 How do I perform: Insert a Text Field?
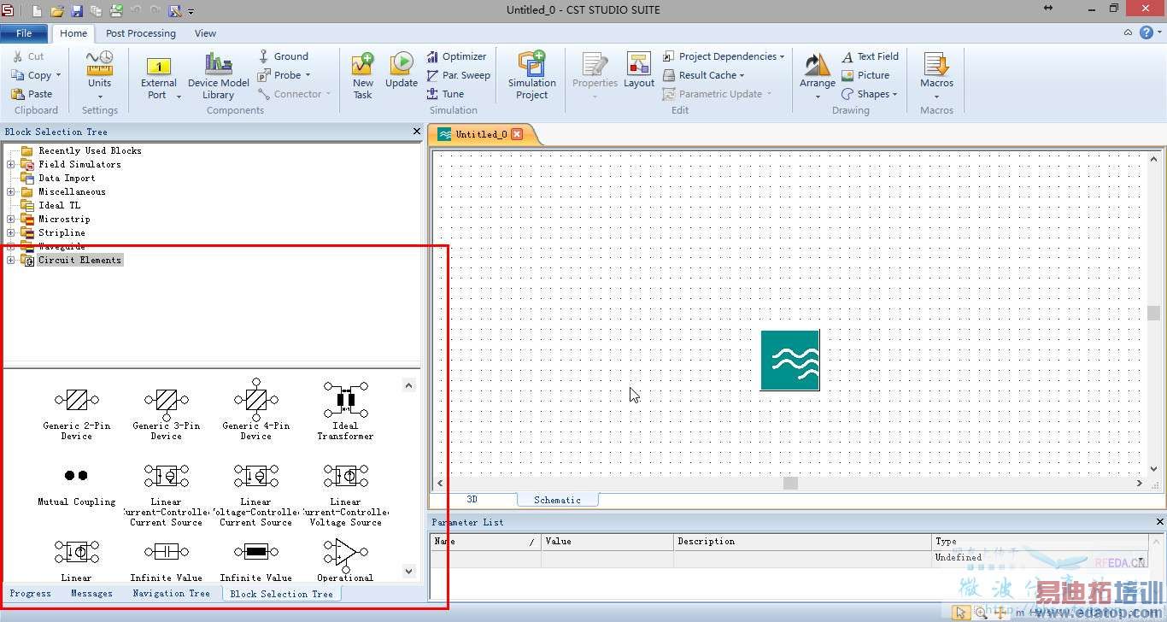870,56
